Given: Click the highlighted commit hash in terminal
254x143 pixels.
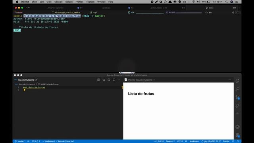Looking at the screenshot, I should (x=52, y=16).
